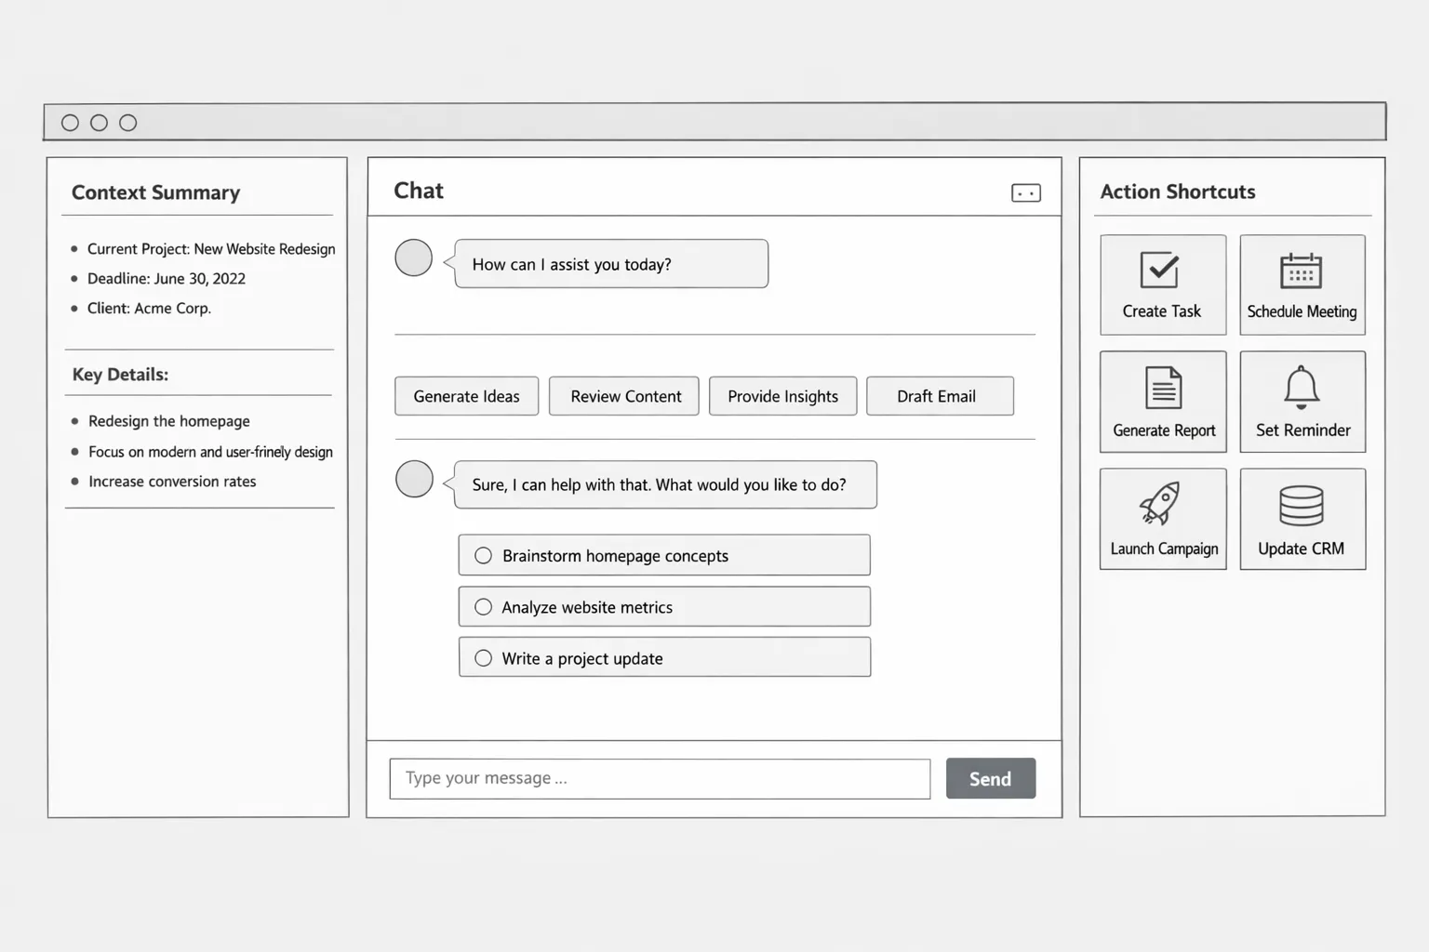Open the chat options icon in header
The image size is (1429, 952).
click(1025, 193)
